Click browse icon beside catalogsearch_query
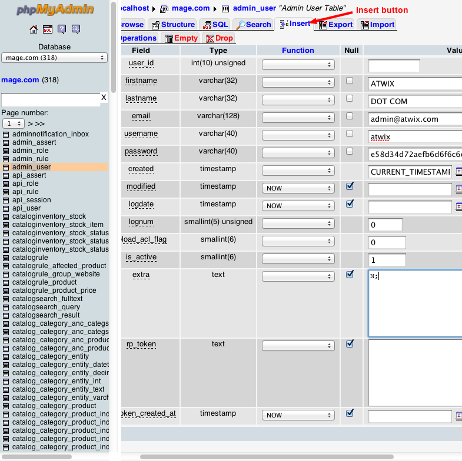Image resolution: width=462 pixels, height=461 pixels. (x=6, y=308)
